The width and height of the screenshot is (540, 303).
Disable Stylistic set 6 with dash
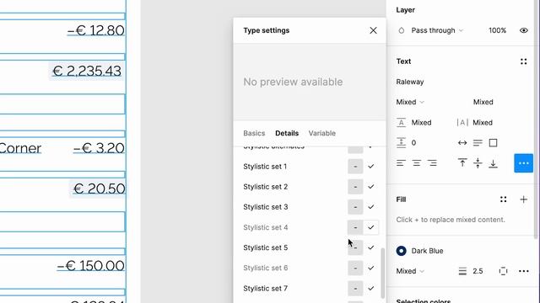[355, 268]
